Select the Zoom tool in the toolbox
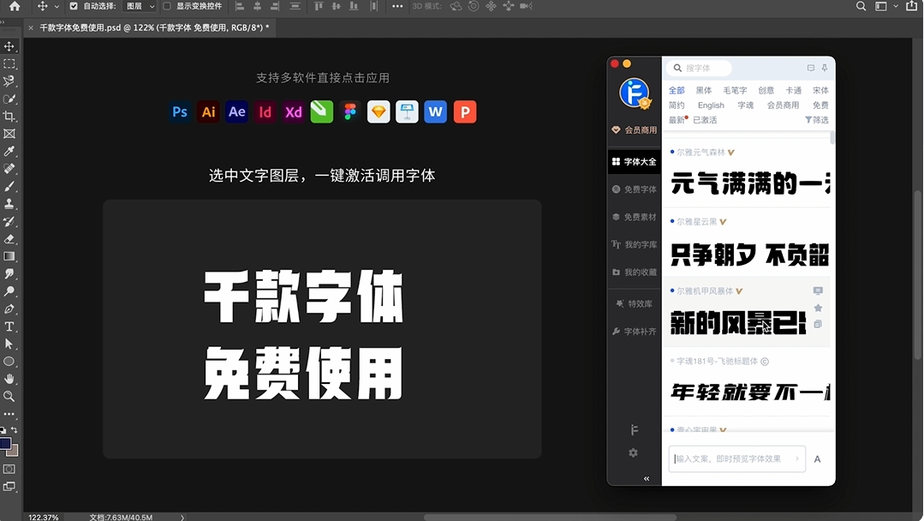The image size is (924, 521). [9, 397]
